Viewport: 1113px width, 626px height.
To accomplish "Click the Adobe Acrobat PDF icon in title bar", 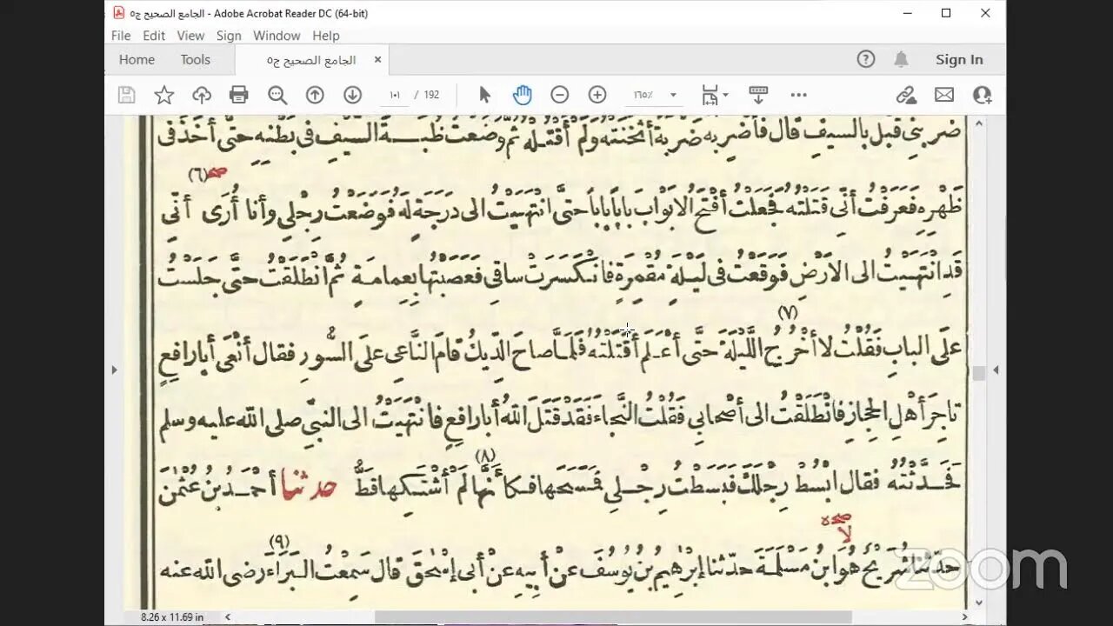I will point(119,13).
